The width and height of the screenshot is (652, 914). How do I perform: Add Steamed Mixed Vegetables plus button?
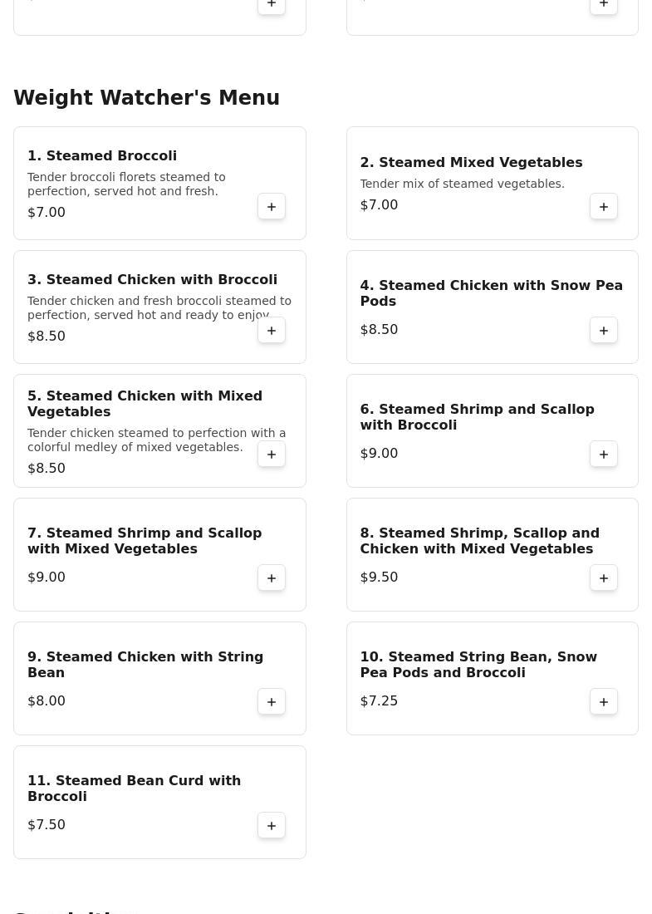click(x=604, y=207)
